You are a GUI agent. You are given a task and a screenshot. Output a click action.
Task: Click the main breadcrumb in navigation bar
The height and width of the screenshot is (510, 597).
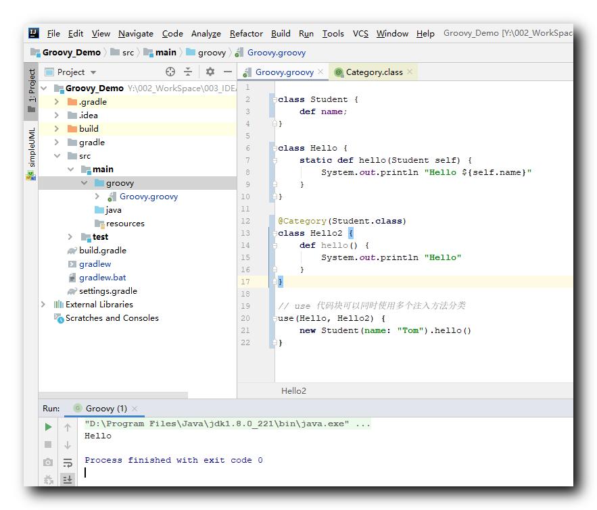166,53
